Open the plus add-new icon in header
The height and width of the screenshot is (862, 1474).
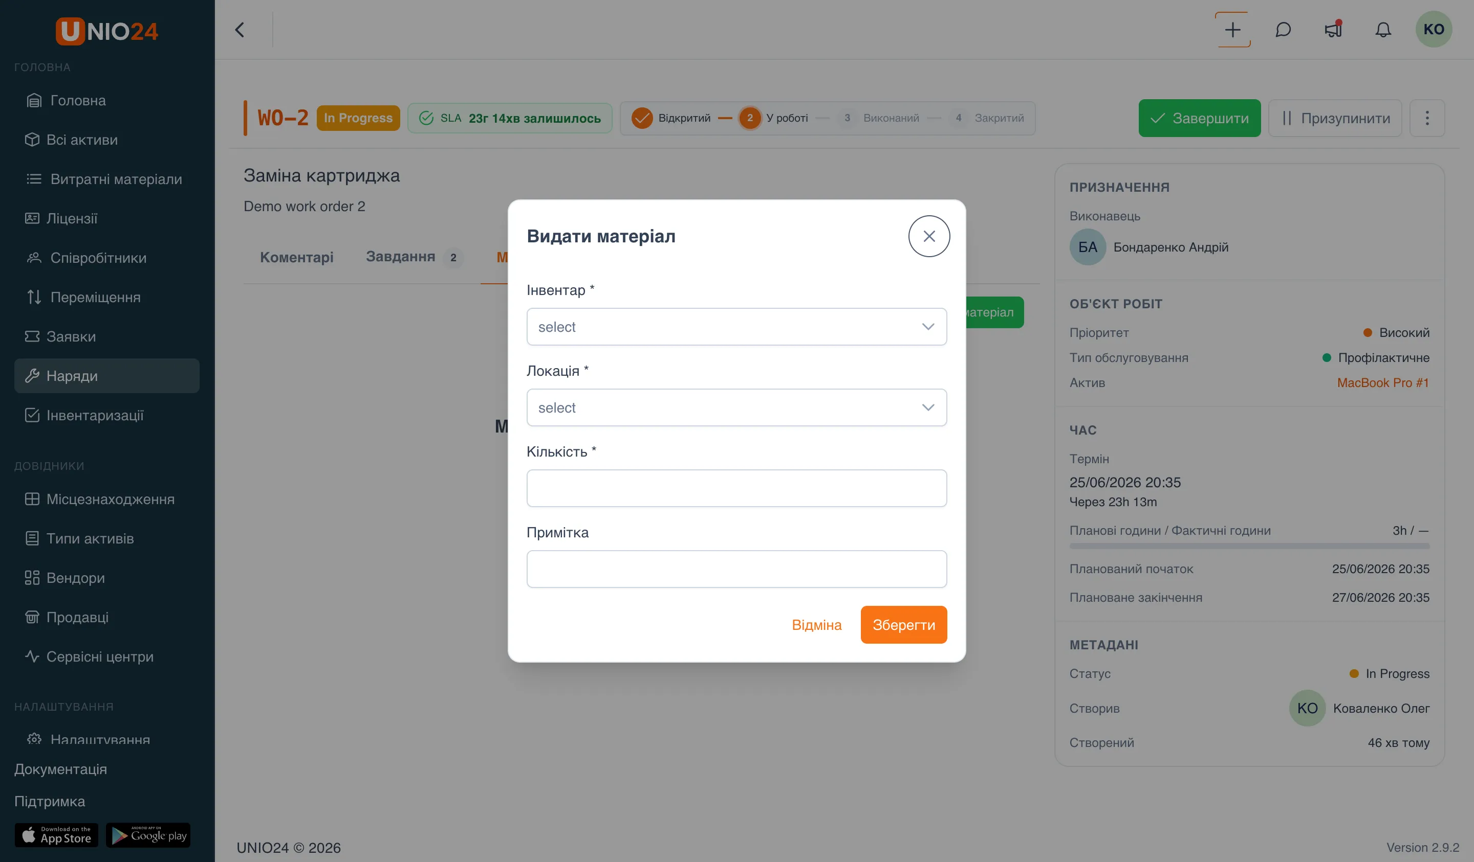point(1232,29)
